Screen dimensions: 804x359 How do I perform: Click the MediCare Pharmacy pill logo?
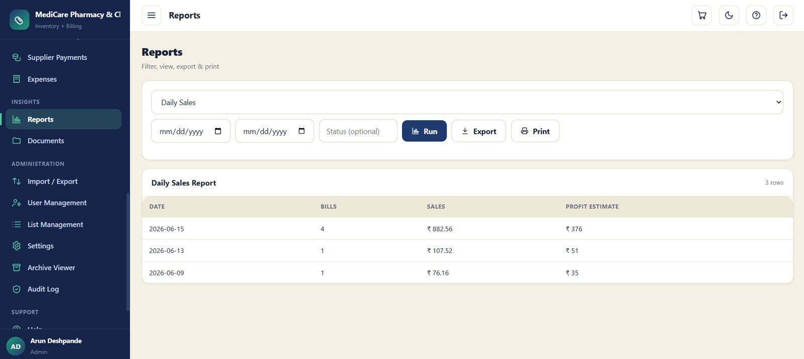coord(19,20)
